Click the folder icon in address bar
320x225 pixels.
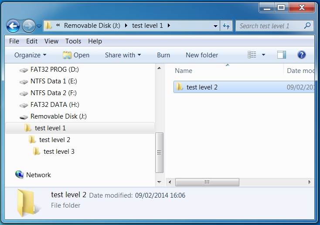48,26
